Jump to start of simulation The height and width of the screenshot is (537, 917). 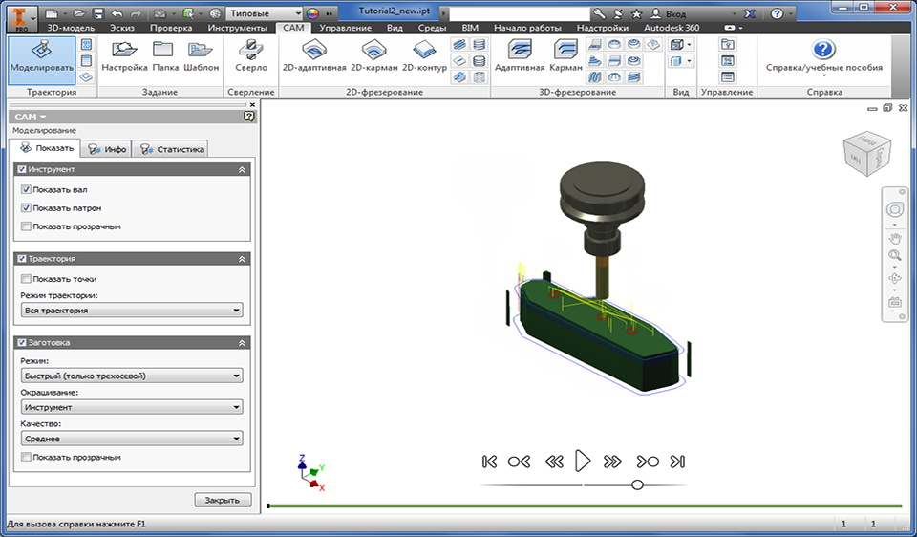[x=489, y=462]
